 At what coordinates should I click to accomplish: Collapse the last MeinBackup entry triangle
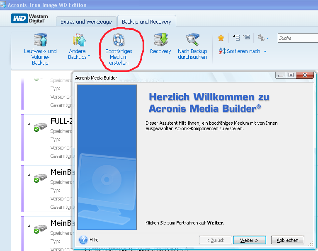(29, 225)
